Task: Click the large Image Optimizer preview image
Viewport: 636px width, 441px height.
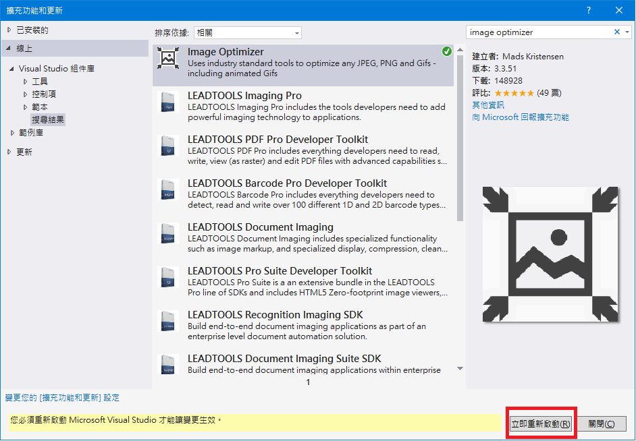Action: pyautogui.click(x=550, y=254)
